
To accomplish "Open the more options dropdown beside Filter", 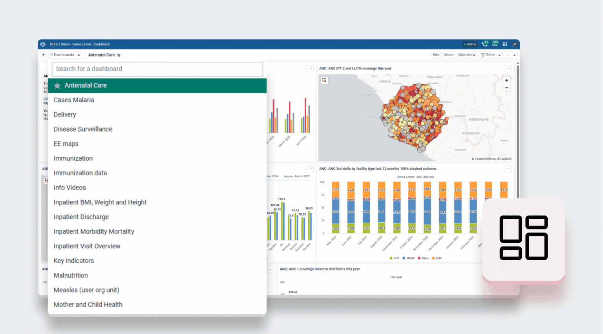I will [x=511, y=55].
